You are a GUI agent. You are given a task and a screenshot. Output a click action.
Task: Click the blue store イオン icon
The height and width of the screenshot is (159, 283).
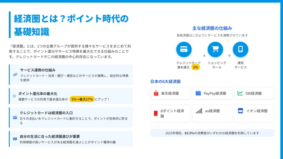(x=240, y=111)
